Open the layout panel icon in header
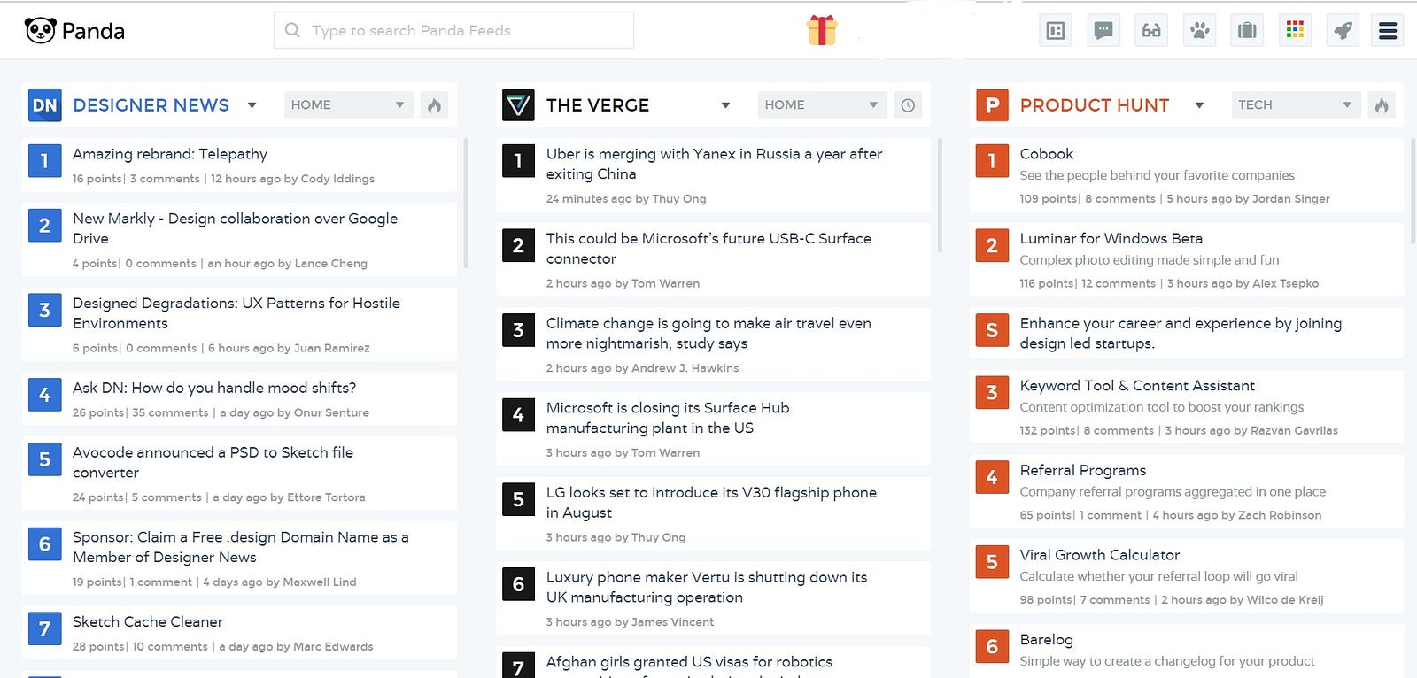The width and height of the screenshot is (1417, 678). 1056,31
